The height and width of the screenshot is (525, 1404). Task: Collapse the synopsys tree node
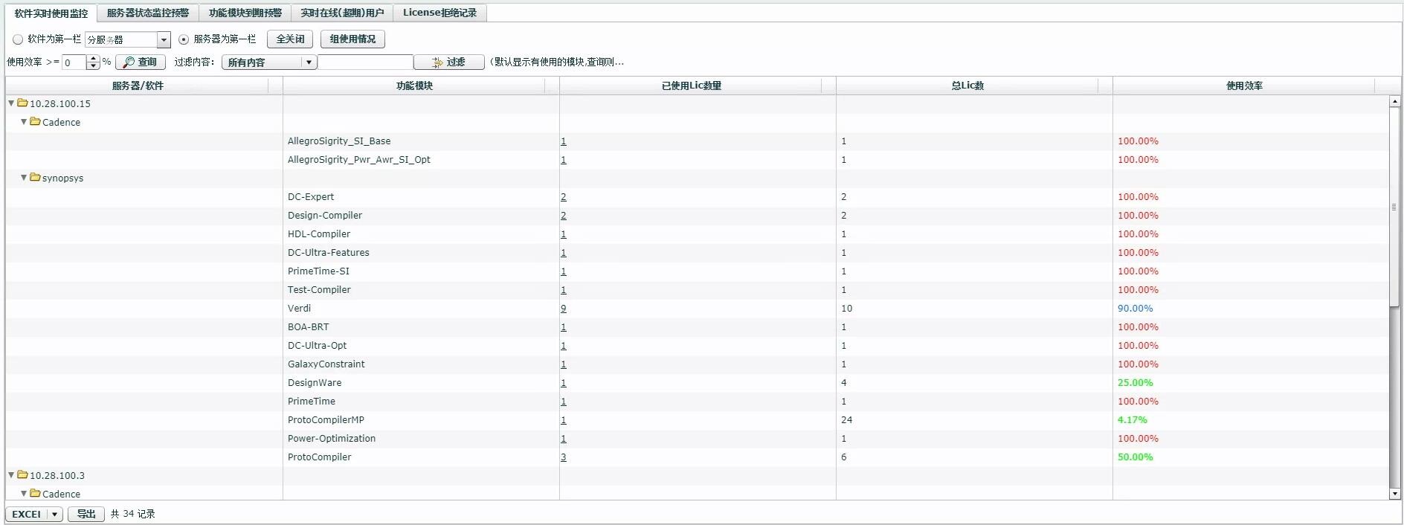[x=24, y=178]
